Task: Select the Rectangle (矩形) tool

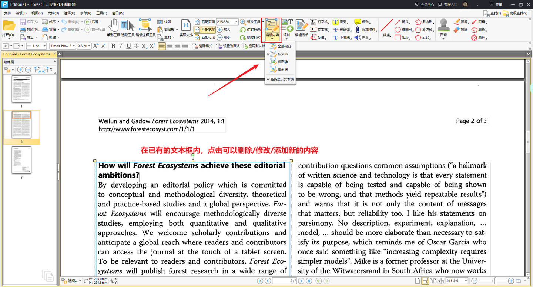Action: (x=402, y=37)
